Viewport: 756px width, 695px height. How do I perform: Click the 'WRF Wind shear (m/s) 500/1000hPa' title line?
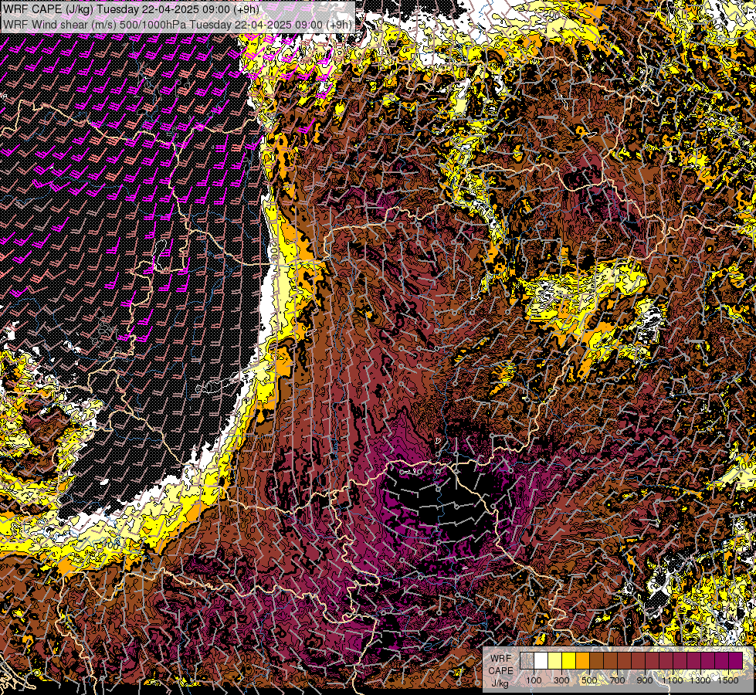point(178,25)
